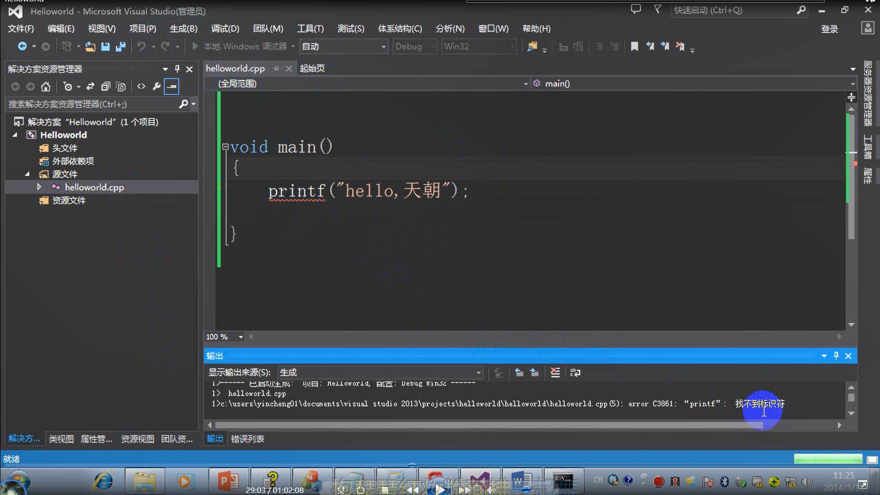Open the 100 % zoom dropdown
The height and width of the screenshot is (495, 880).
240,337
